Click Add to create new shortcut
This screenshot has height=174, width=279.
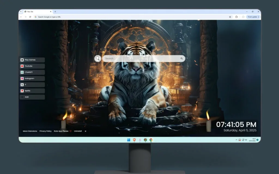32,97
